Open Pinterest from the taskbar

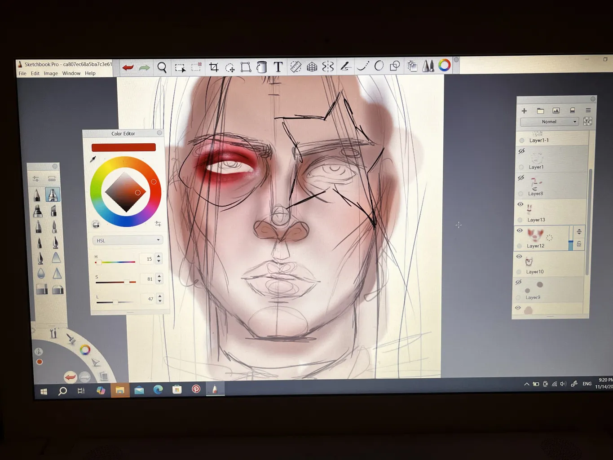tap(196, 389)
